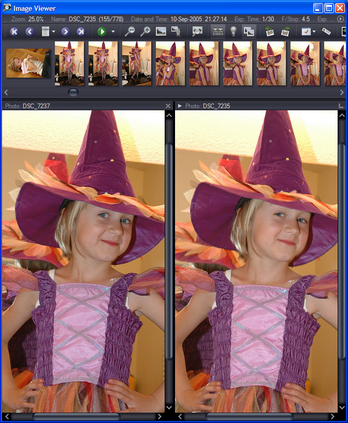Expand the info bar with the round arrow
Image resolution: width=348 pixels, height=423 pixels.
[340, 19]
